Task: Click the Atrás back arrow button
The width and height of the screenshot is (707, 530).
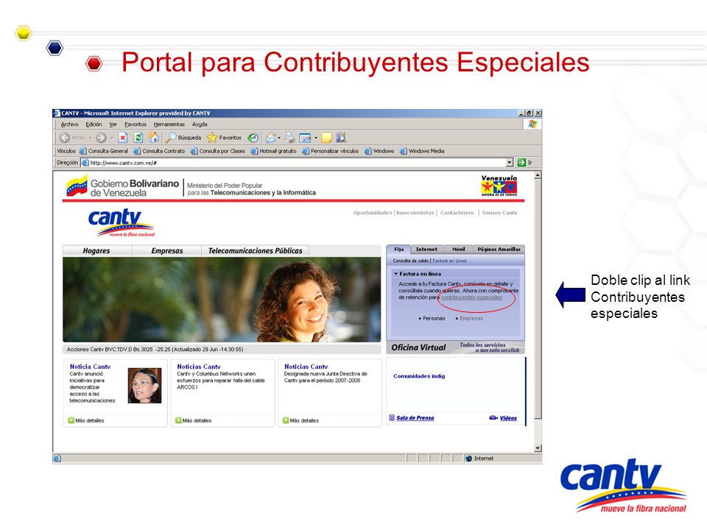Action: 65,138
